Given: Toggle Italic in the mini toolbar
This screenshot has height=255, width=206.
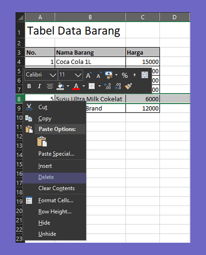Looking at the screenshot, I should (39, 86).
